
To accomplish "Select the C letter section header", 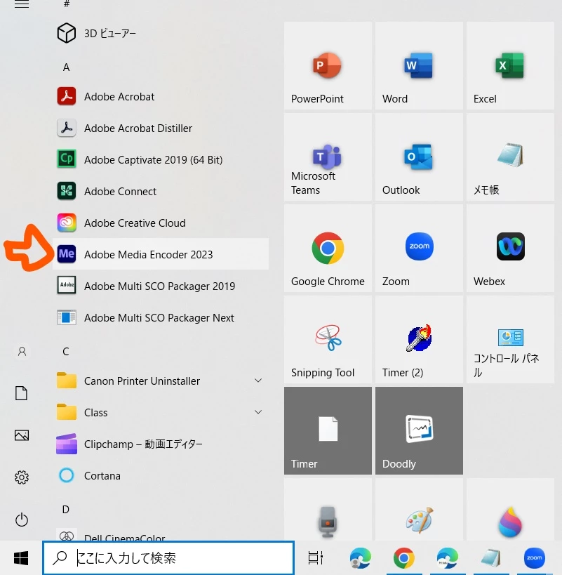I will pos(65,351).
